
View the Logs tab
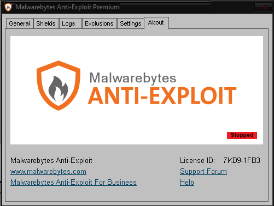tap(70, 23)
